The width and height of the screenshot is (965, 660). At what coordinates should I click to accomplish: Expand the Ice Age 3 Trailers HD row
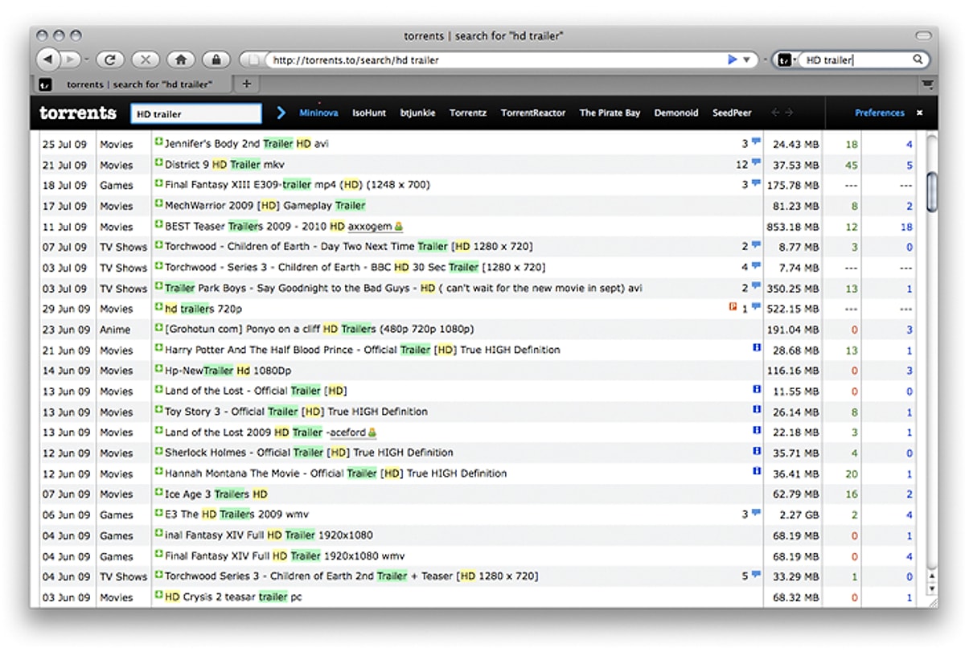pyautogui.click(x=158, y=494)
